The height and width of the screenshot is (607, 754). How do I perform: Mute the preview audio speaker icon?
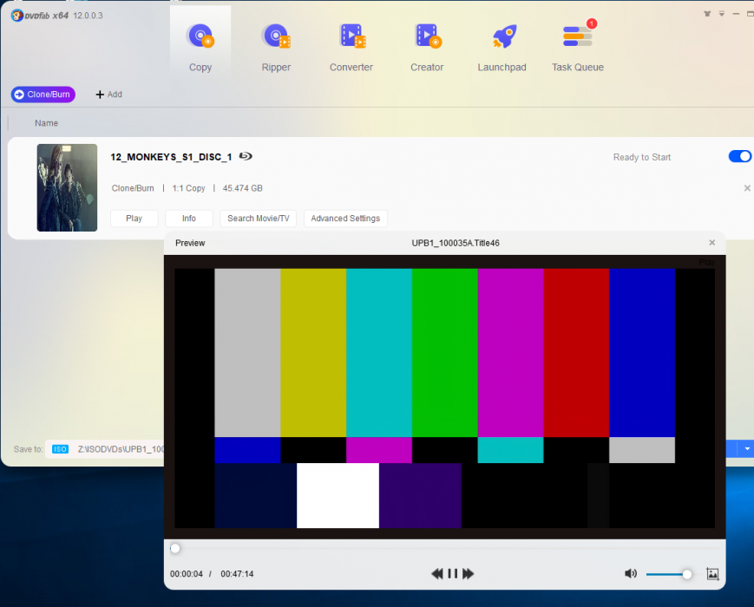pyautogui.click(x=631, y=574)
